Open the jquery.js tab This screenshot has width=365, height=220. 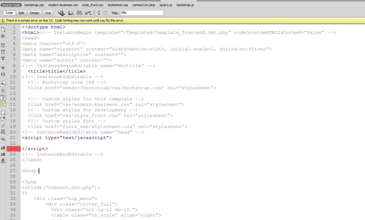tap(166, 5)
